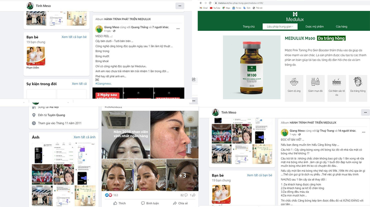This screenshot has height=207, width=370.
Task: Open the 7 người khác tagged list
Action: (161, 27)
